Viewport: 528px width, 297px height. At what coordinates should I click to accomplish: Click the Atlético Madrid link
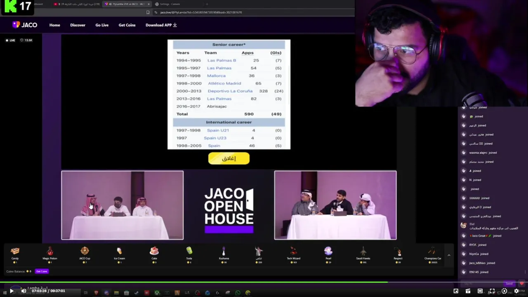click(224, 83)
